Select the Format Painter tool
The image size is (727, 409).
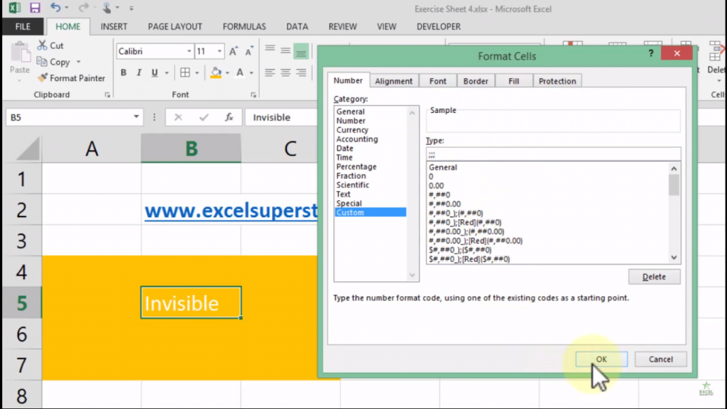point(71,78)
